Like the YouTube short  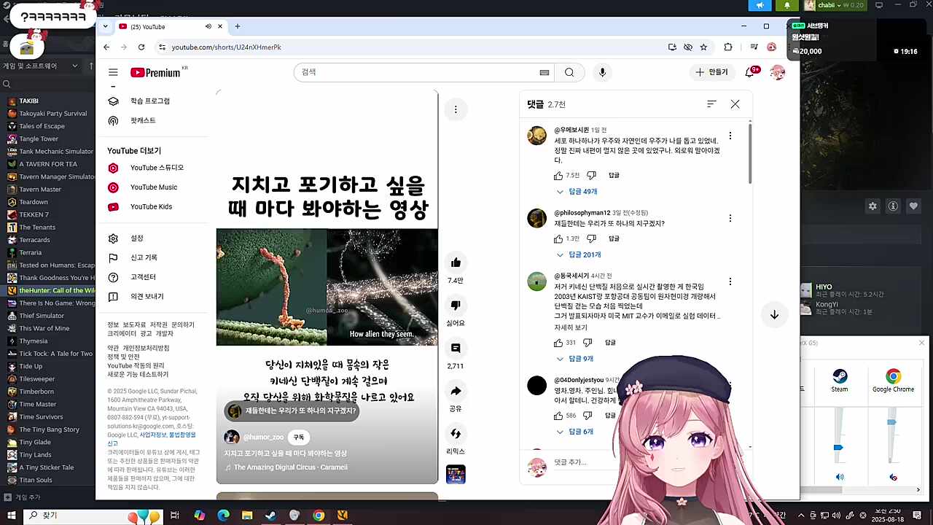pos(456,263)
